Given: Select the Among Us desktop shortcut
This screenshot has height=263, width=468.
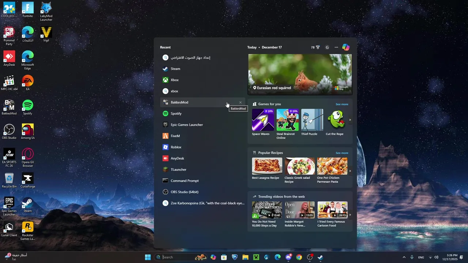Looking at the screenshot, I should click(x=27, y=131).
